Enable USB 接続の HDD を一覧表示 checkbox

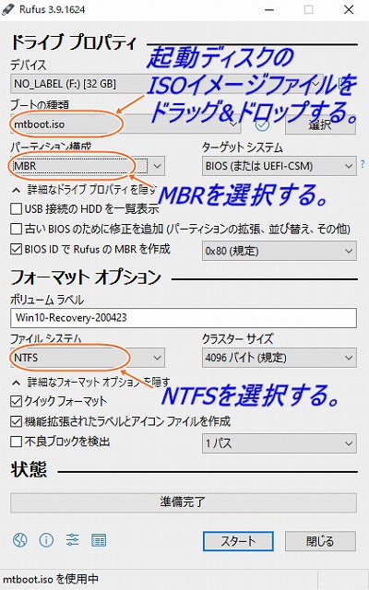coord(16,208)
